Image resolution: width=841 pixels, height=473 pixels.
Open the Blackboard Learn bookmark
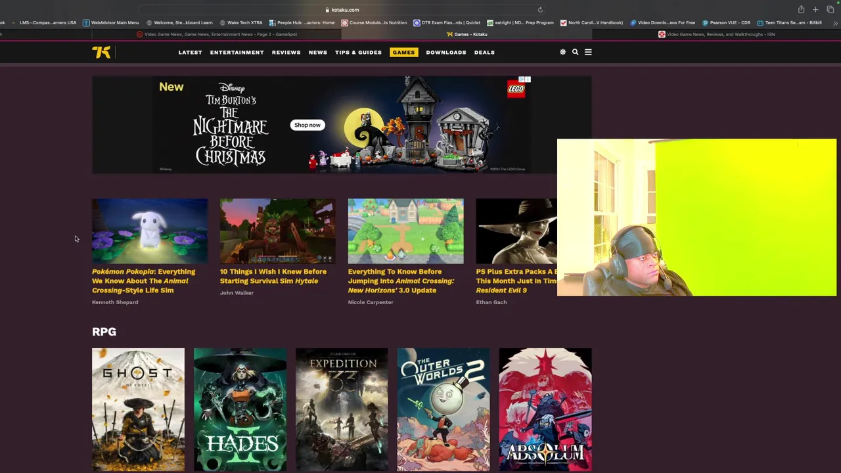coord(179,22)
